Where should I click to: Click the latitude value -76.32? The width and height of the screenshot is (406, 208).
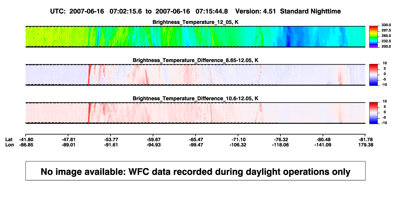(x=280, y=139)
